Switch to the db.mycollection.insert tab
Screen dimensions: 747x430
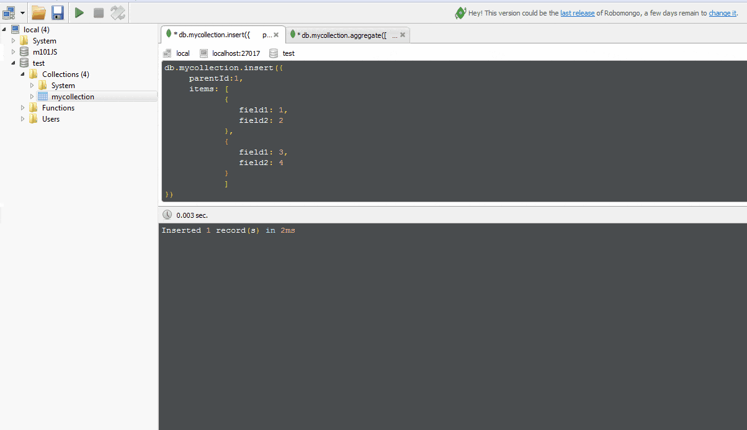(223, 35)
